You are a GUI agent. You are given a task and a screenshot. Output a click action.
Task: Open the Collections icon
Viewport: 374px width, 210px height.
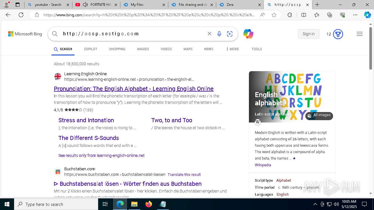point(330,15)
